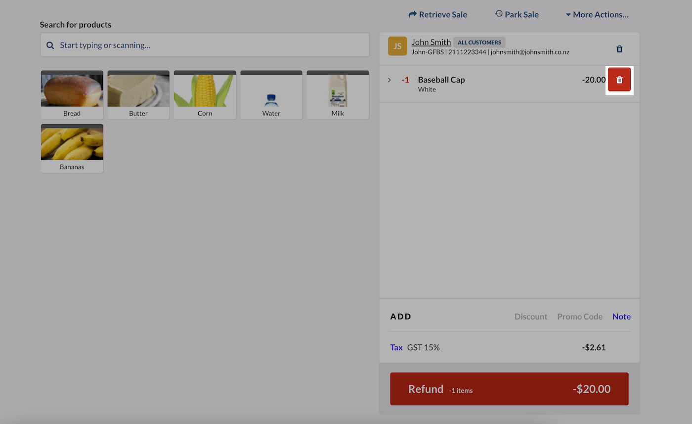Switch to the Discount tab in ADD section
This screenshot has width=692, height=424.
point(531,316)
